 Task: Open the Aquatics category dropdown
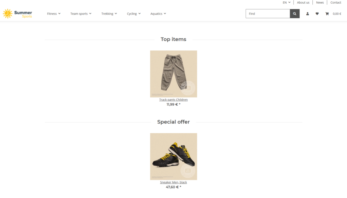click(158, 14)
